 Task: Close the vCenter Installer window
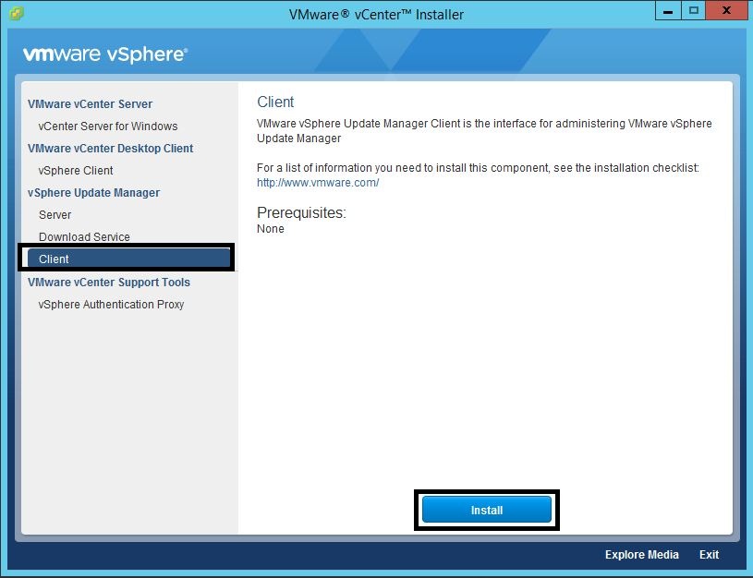click(x=725, y=11)
